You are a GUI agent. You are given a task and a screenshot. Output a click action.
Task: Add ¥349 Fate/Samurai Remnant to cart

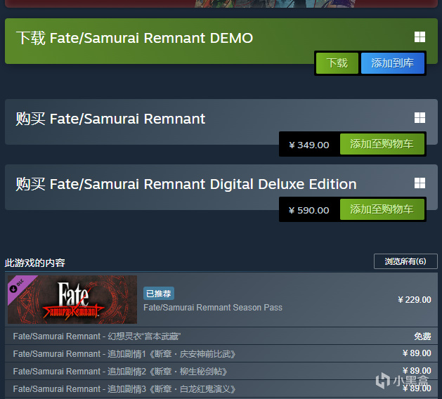(382, 144)
